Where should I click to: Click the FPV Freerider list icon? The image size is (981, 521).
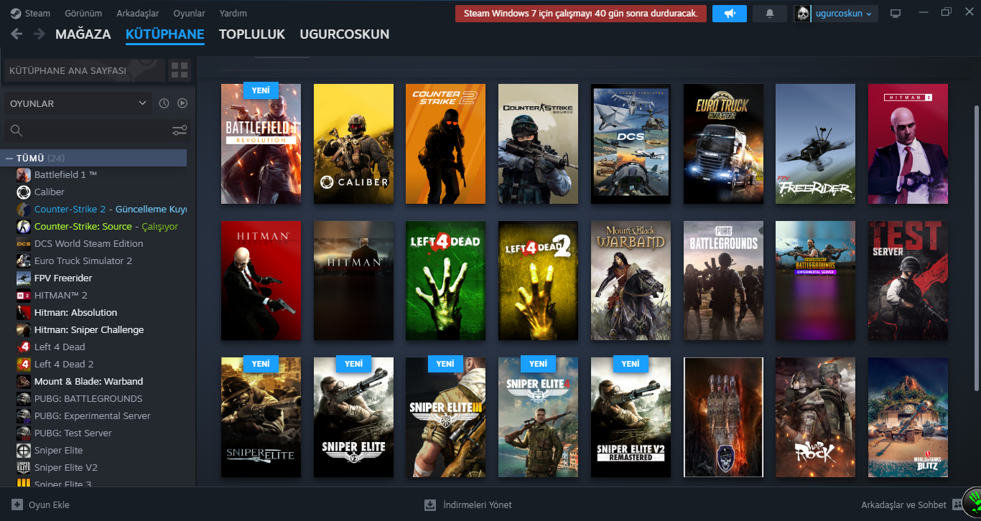[x=23, y=278]
